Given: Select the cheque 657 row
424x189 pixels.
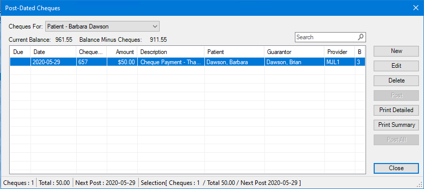Looking at the screenshot, I should click(x=188, y=62).
